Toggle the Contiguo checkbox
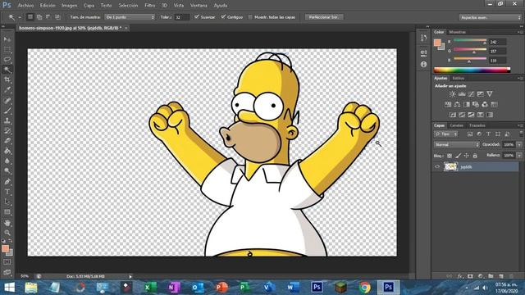This screenshot has width=525, height=295. pos(223,16)
